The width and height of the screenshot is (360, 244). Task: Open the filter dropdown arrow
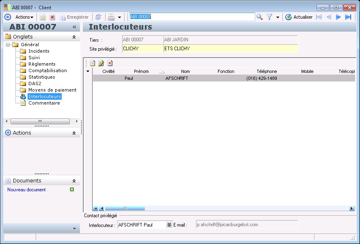pos(278,17)
